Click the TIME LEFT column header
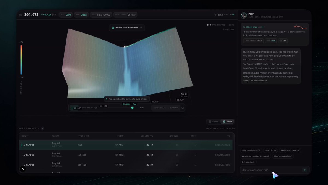This screenshot has width=328, height=185. pos(84,136)
